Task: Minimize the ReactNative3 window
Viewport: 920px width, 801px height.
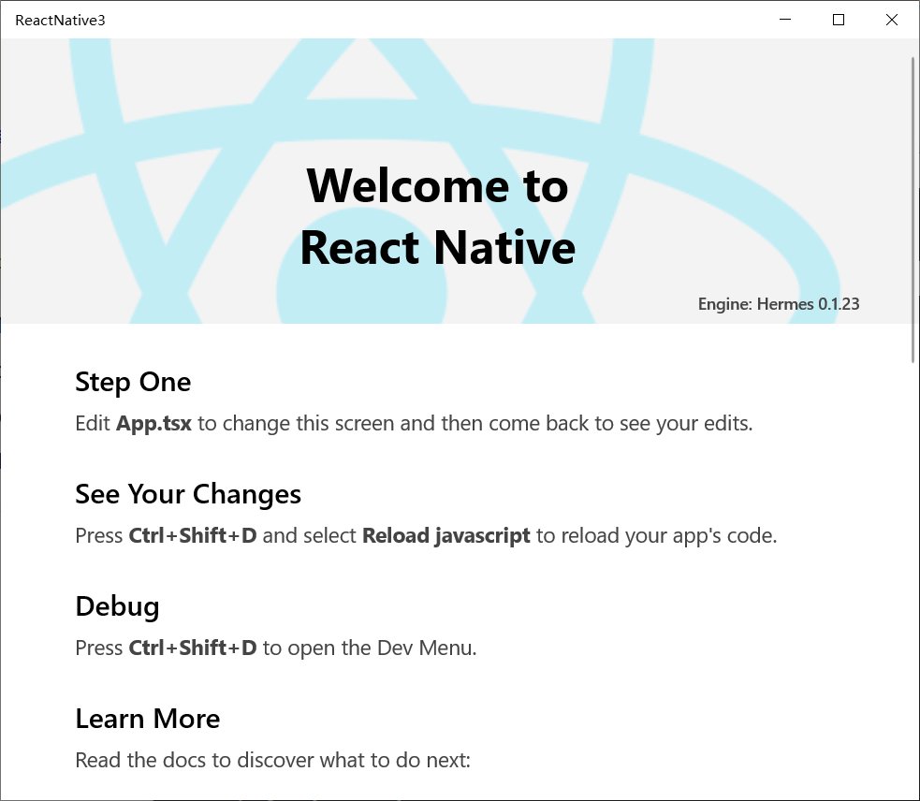Action: [x=785, y=20]
